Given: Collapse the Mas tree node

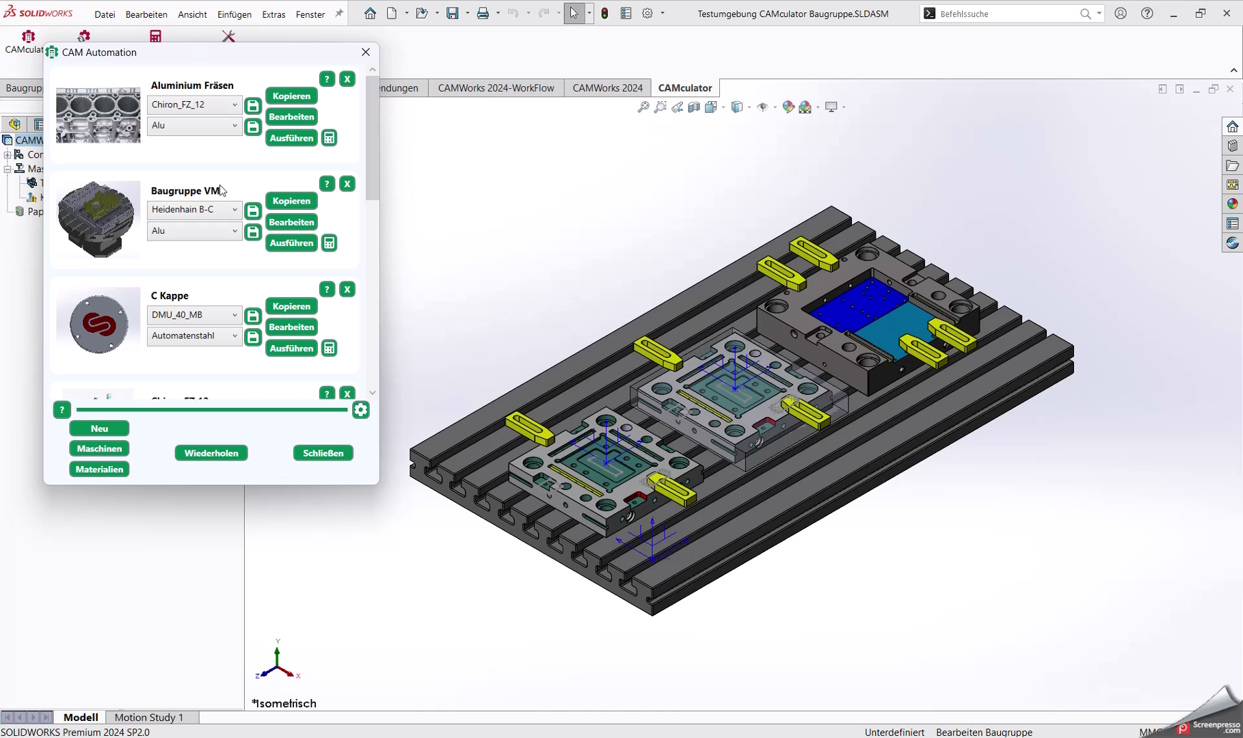Looking at the screenshot, I should coord(8,169).
